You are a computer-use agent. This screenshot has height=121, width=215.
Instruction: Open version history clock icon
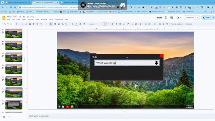(166, 17)
